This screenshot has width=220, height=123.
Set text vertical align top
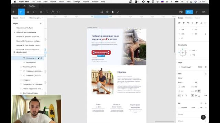(x=192, y=96)
